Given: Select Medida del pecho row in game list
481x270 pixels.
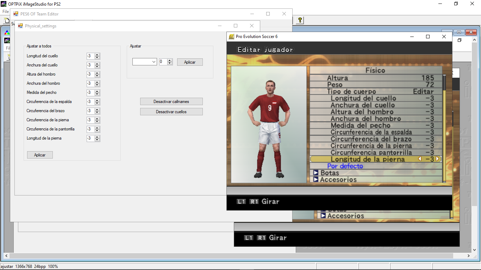Looking at the screenshot, I should coord(376,126).
